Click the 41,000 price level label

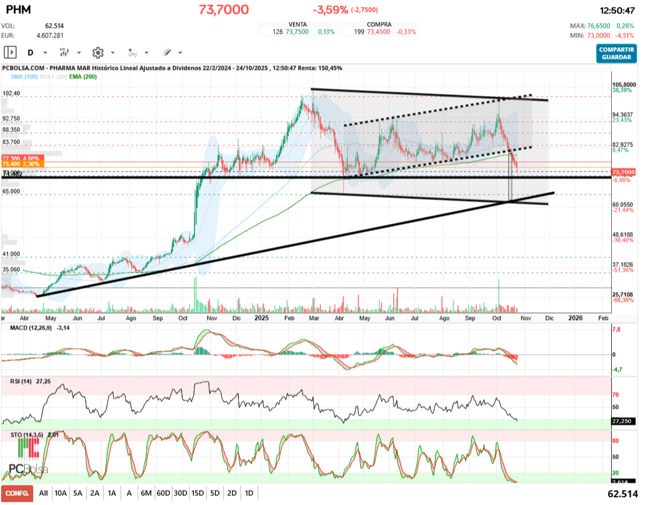(11, 254)
